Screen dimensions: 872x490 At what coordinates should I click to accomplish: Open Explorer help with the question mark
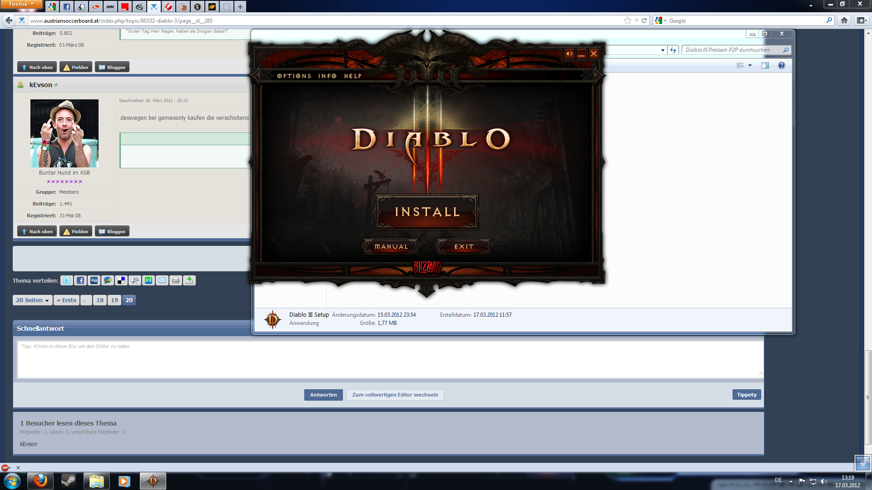coord(781,65)
